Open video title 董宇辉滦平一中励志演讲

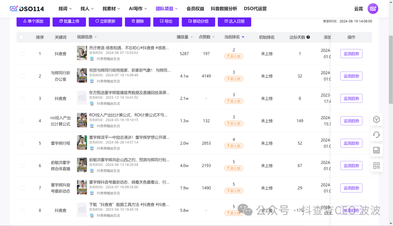pyautogui.click(x=129, y=137)
